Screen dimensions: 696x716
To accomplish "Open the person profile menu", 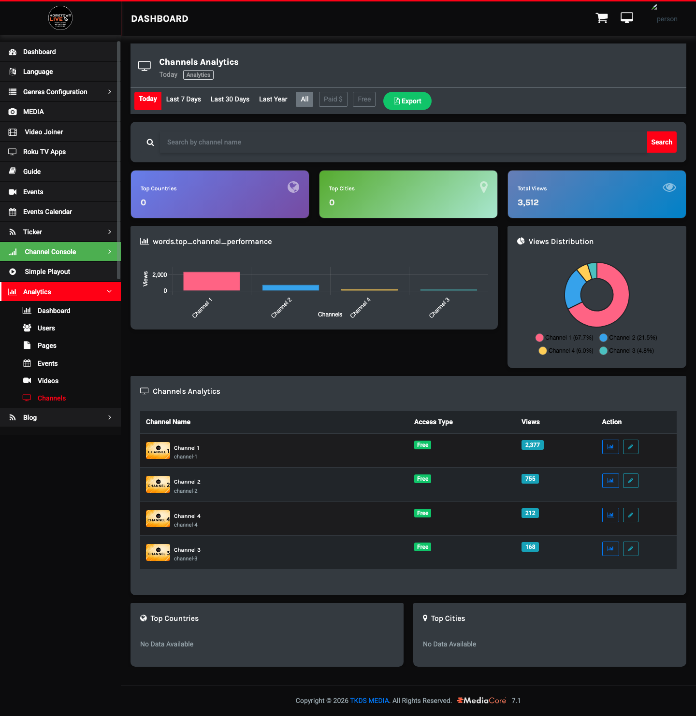I will pos(667,19).
